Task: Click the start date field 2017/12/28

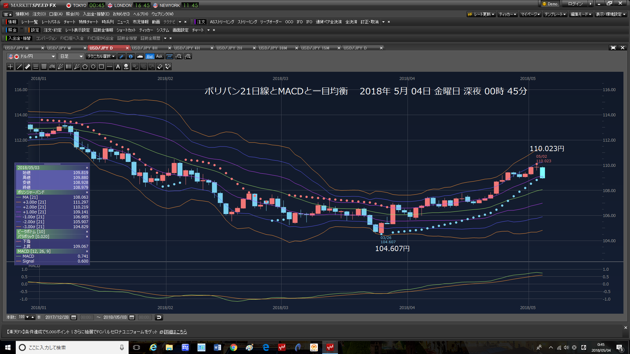Action: pos(57,317)
